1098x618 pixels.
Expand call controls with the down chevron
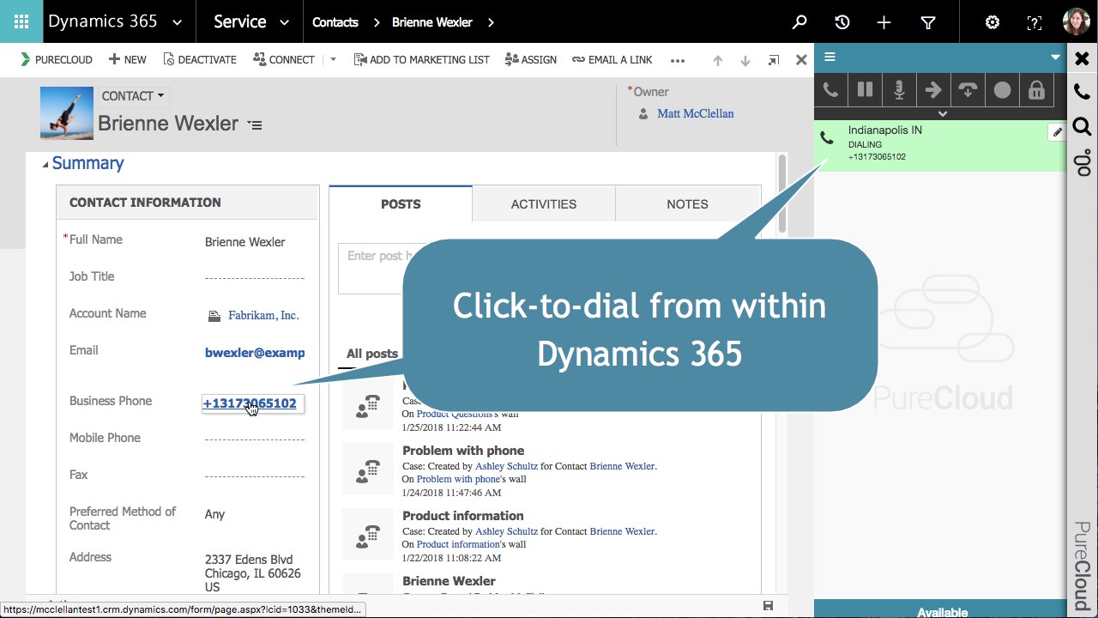pos(942,113)
